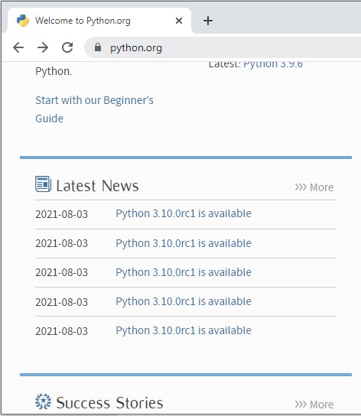Open the Latest News heading
Screen dimensions: 361x416
tap(97, 186)
